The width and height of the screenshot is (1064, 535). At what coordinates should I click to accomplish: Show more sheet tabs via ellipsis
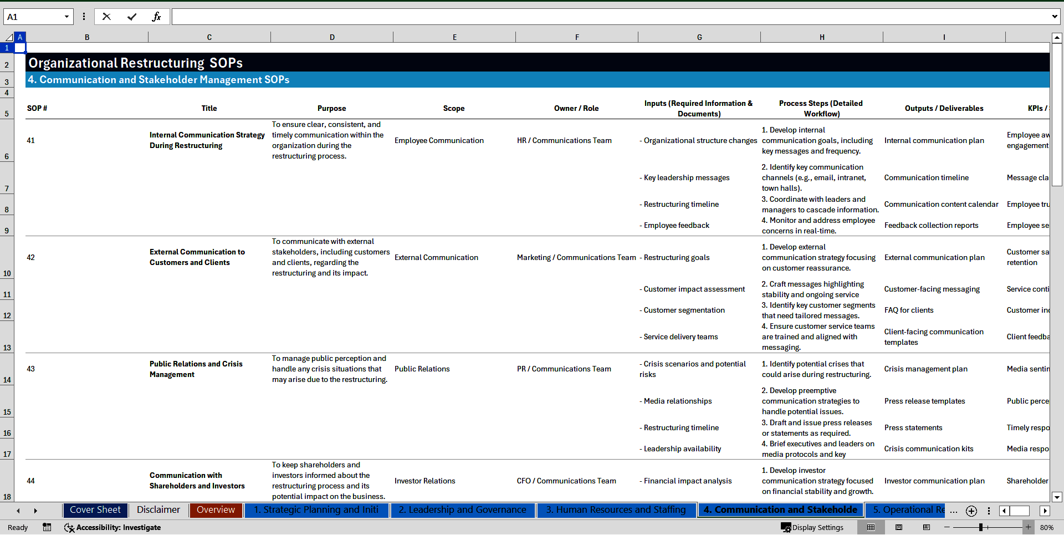pyautogui.click(x=953, y=511)
